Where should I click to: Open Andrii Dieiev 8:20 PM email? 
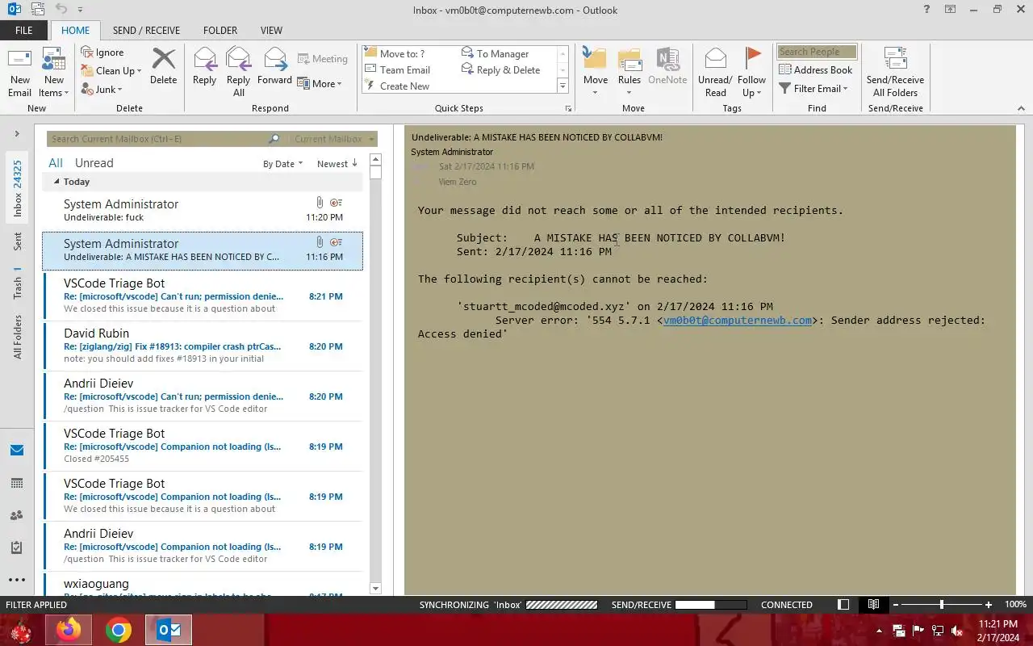pos(203,396)
